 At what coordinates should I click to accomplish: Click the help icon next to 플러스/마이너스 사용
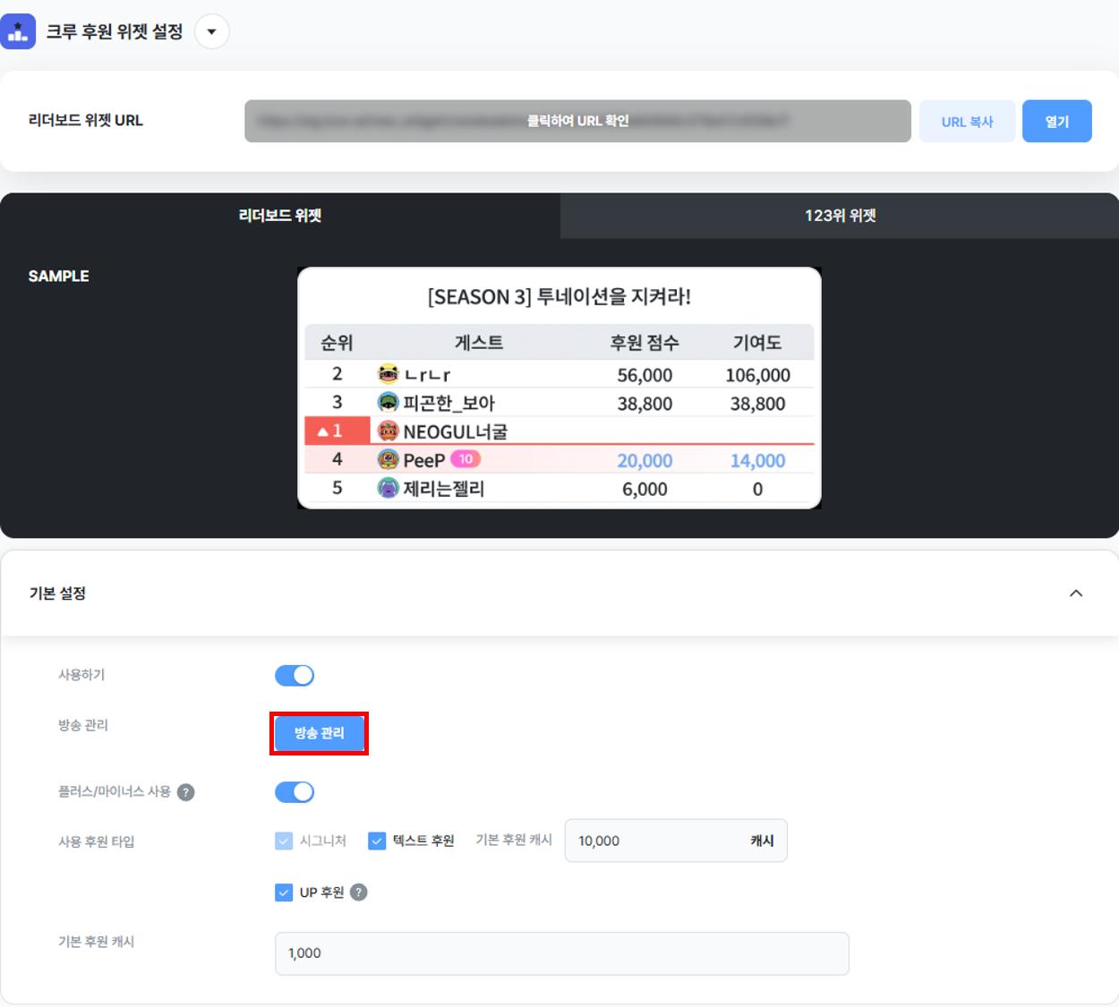coord(185,792)
